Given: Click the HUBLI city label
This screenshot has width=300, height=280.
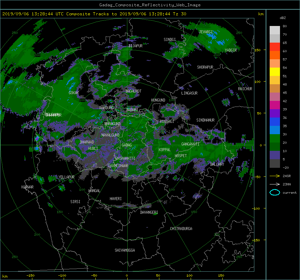Looking at the screenshot, I should click(x=93, y=148).
